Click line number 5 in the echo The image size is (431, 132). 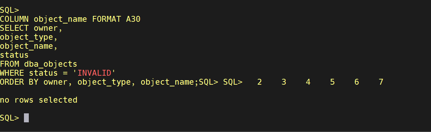pyautogui.click(x=332, y=82)
